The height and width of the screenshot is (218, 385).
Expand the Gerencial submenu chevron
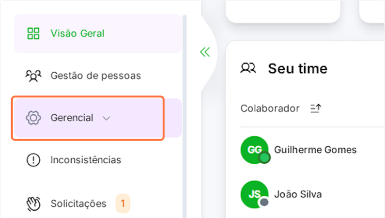(x=107, y=118)
